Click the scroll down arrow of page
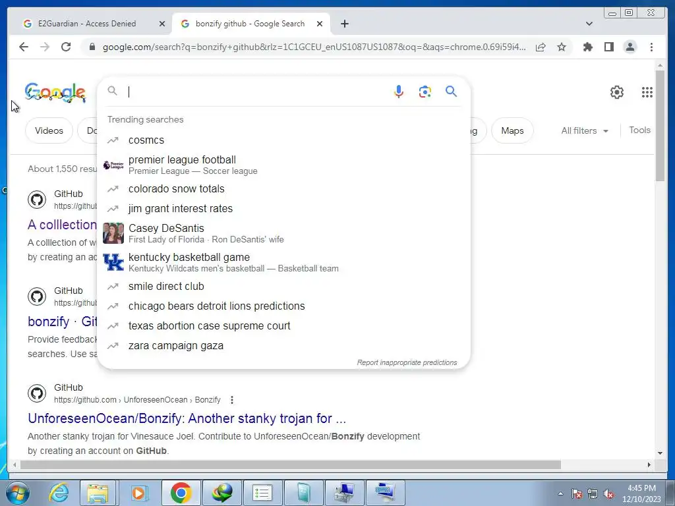The width and height of the screenshot is (675, 506). coord(660,453)
